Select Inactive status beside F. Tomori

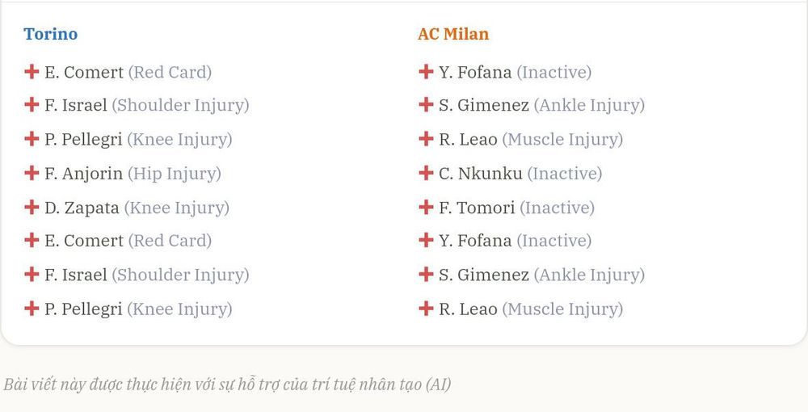click(x=557, y=208)
